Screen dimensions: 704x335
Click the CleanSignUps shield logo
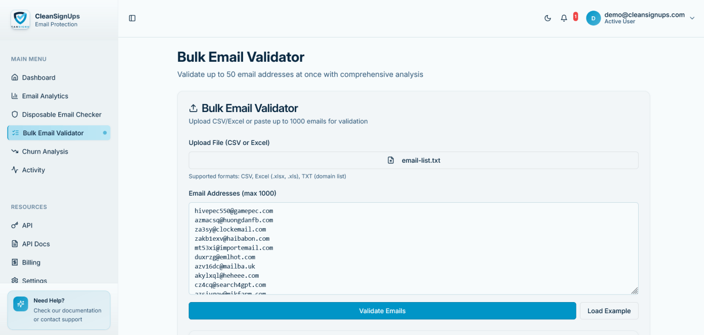point(20,20)
